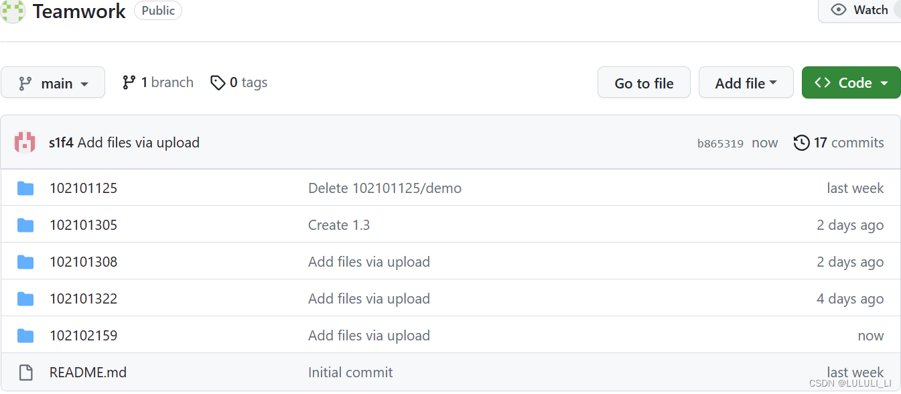Screen dimensions: 901x394
Task: Click the s1f4 user avatar
Action: point(25,142)
